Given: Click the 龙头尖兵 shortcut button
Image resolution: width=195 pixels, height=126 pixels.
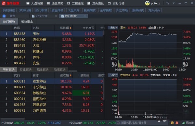Looking at the screenshot, I should (154, 10).
